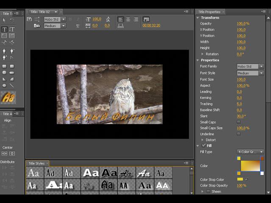Select the horizontal Type tool
The width and height of the screenshot is (271, 203).
4,29
